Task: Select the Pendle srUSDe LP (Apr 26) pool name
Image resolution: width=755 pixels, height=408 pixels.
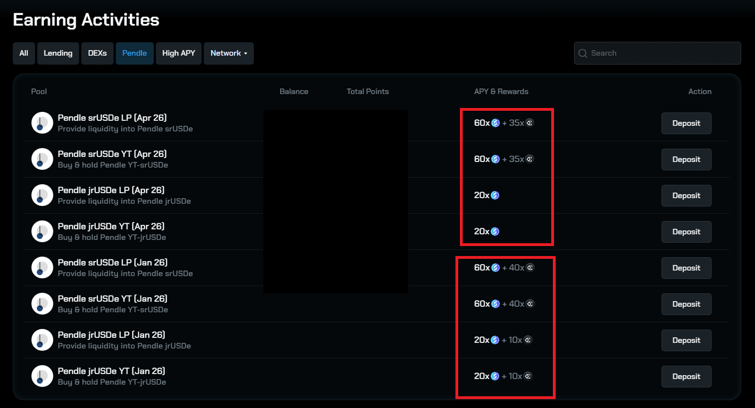Action: pos(112,118)
